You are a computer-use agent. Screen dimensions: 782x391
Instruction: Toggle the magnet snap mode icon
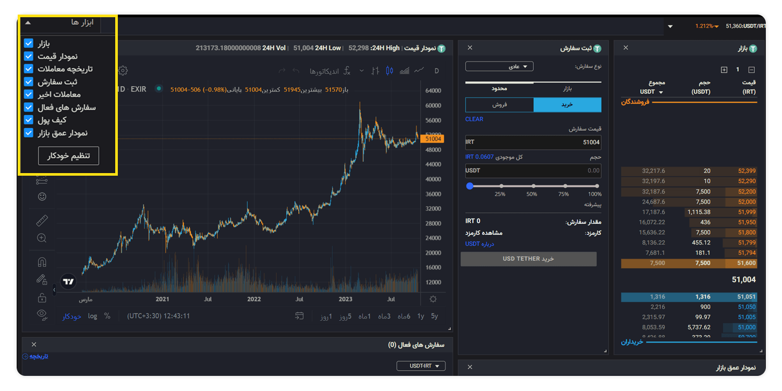coord(42,262)
